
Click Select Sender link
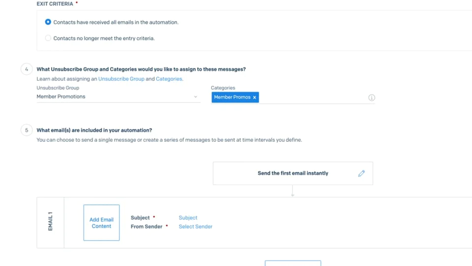tap(195, 227)
